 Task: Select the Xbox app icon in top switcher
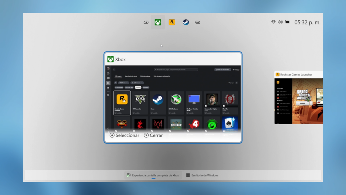158,22
